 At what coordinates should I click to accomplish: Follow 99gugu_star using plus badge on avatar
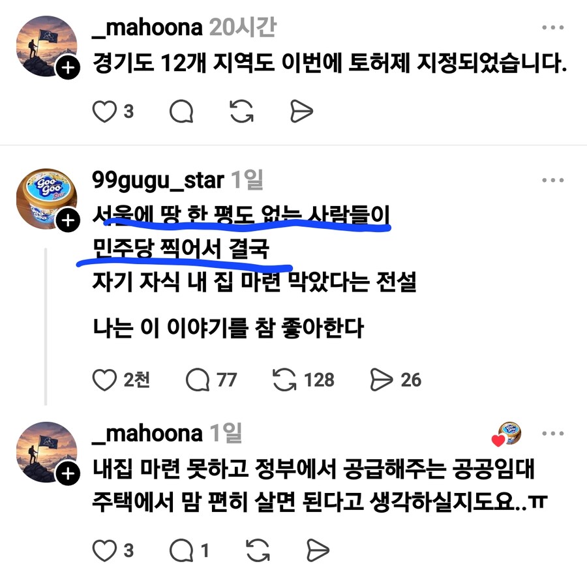[x=68, y=220]
